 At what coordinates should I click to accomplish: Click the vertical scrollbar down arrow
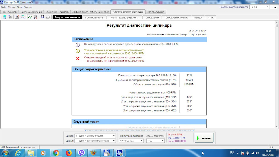(276, 127)
